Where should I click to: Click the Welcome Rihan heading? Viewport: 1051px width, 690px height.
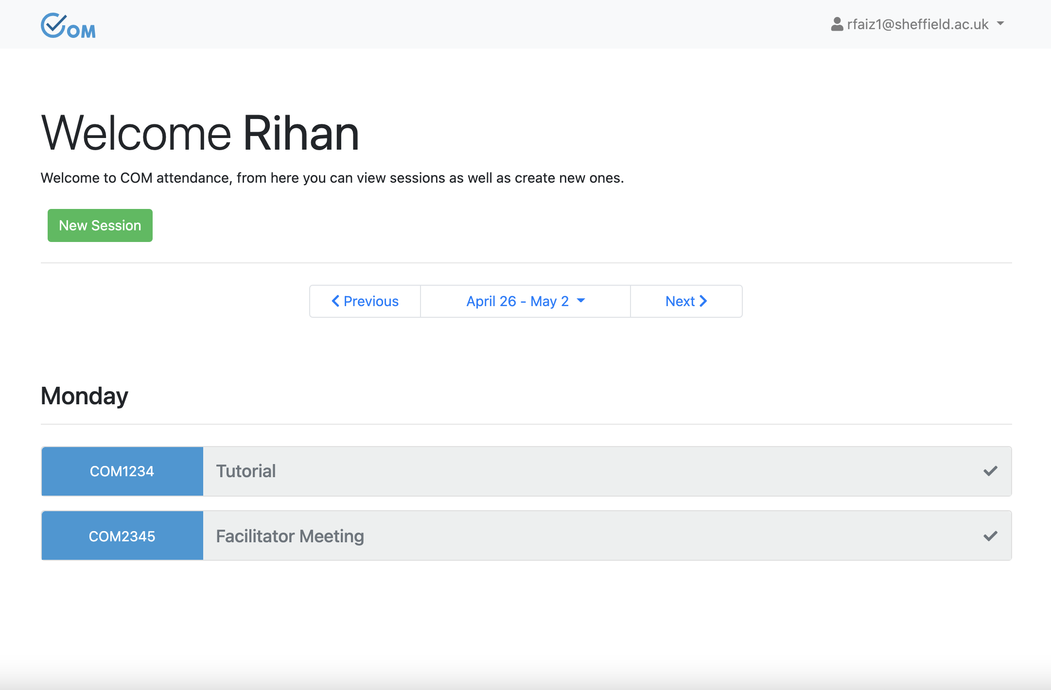click(x=200, y=133)
